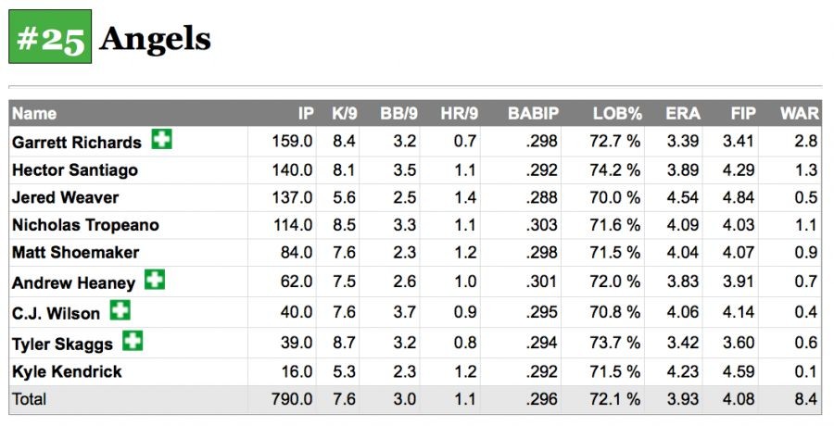The image size is (834, 426).
Task: Open Matt Shoemaker's player link
Action: click(75, 253)
